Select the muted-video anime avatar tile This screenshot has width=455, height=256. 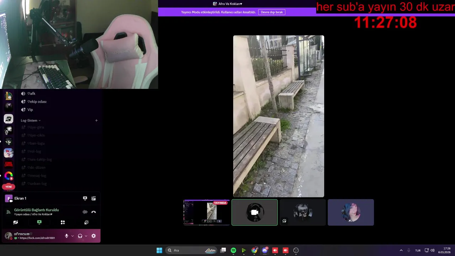click(303, 212)
